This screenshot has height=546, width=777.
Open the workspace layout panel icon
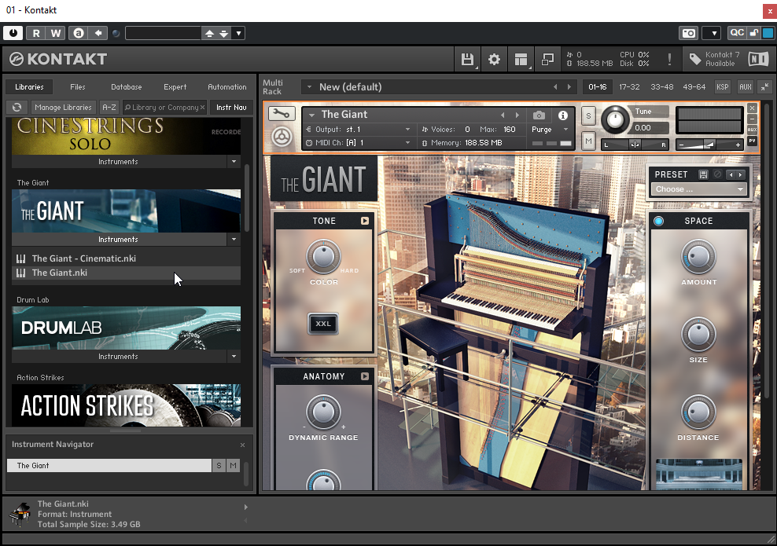tap(521, 60)
